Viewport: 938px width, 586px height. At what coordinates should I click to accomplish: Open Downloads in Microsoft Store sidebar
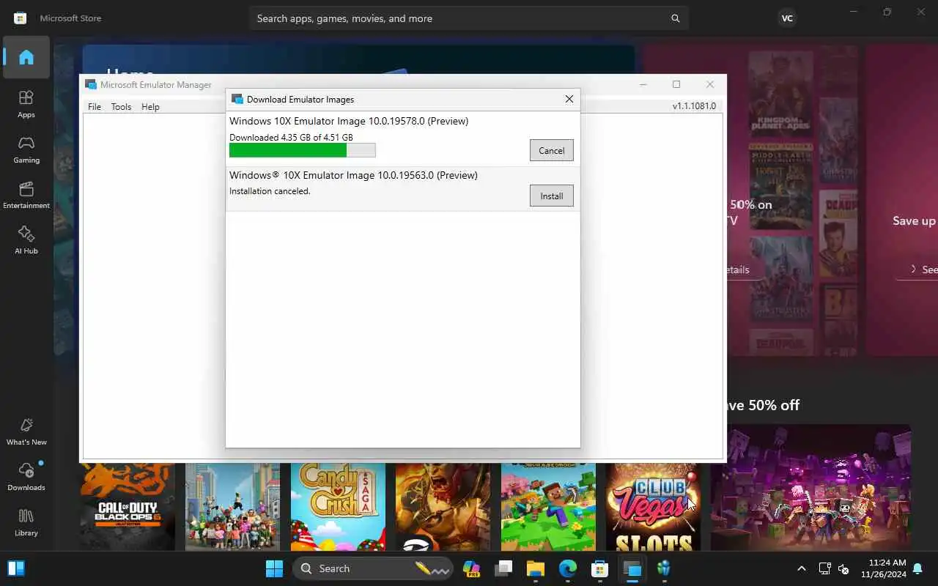(x=26, y=477)
